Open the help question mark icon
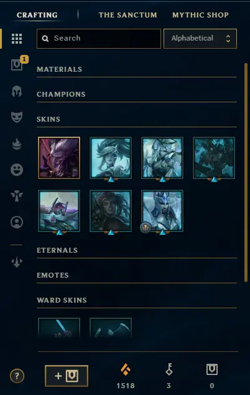The height and width of the screenshot is (395, 250). coord(17,376)
